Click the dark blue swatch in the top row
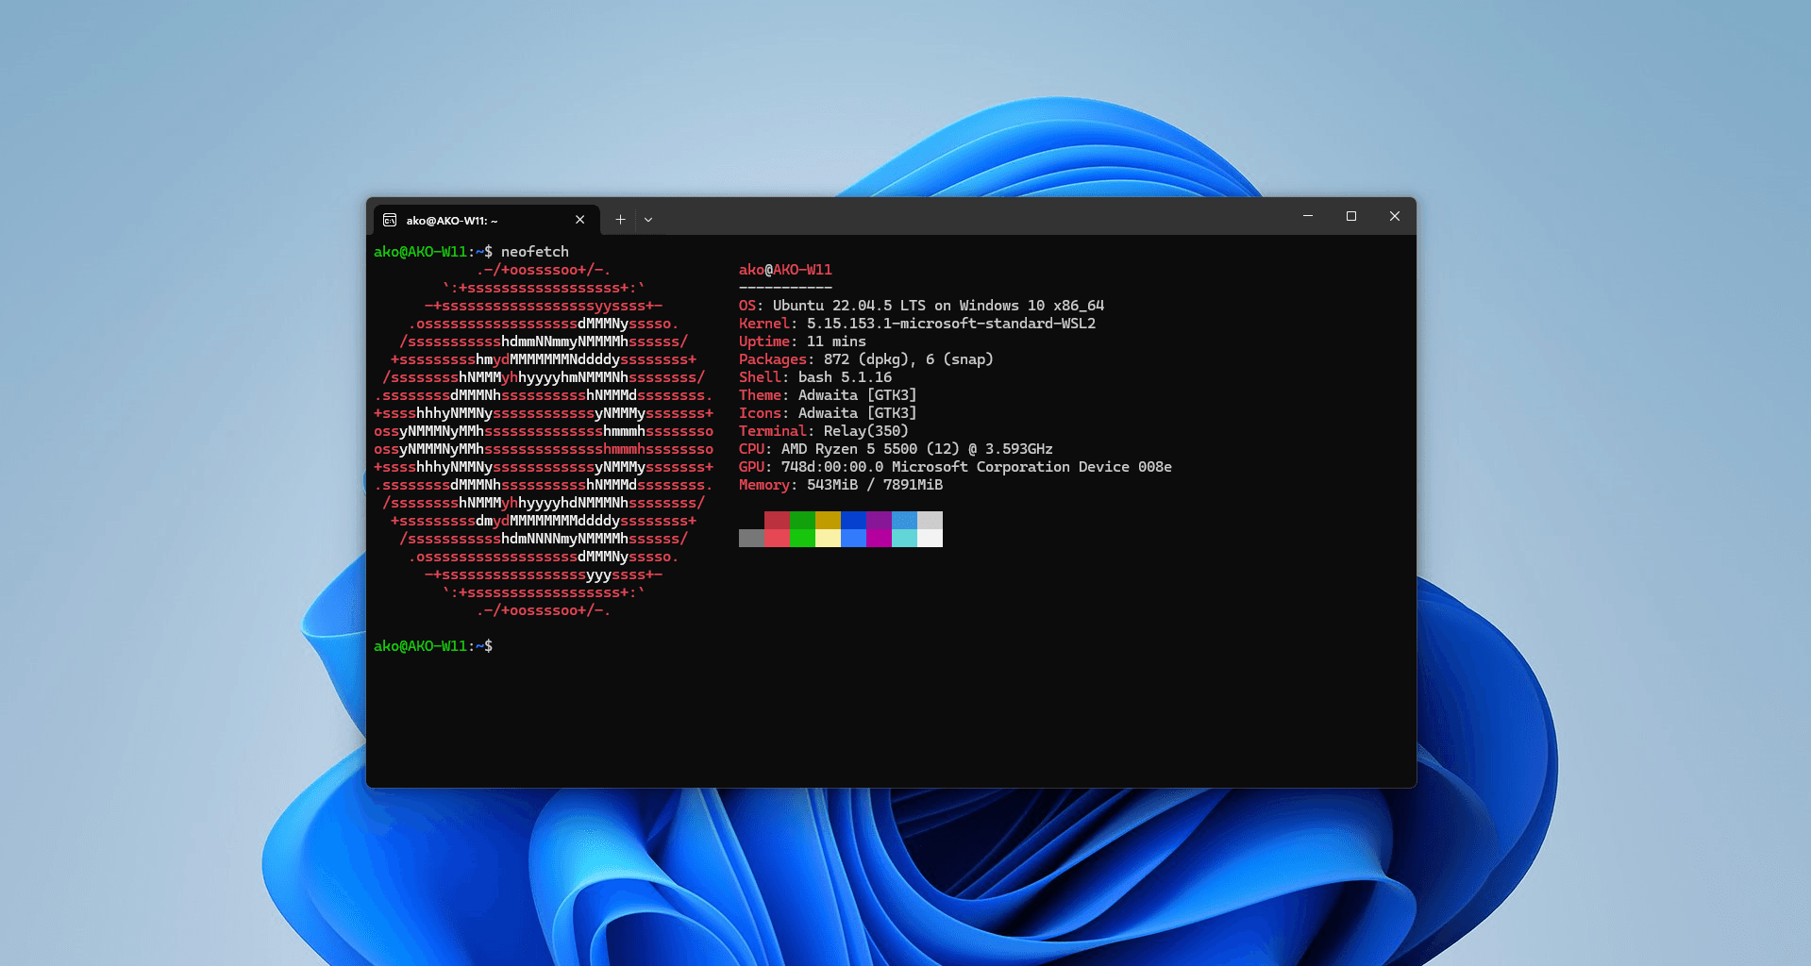 (x=853, y=521)
